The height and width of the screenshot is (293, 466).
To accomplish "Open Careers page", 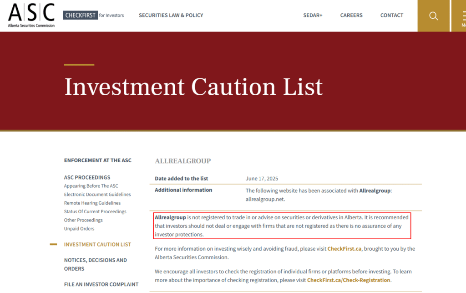I will [x=351, y=15].
